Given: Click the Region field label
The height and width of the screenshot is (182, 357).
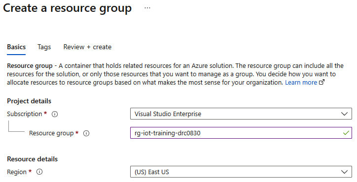Looking at the screenshot, I should (x=17, y=172).
